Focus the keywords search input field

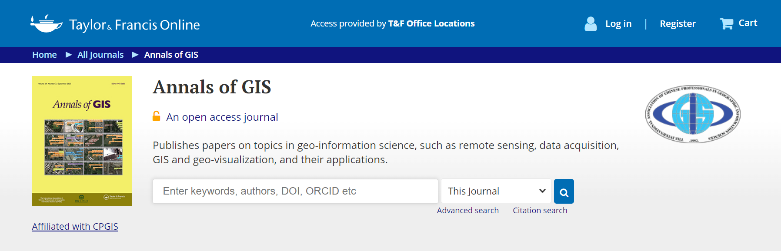[x=295, y=192]
